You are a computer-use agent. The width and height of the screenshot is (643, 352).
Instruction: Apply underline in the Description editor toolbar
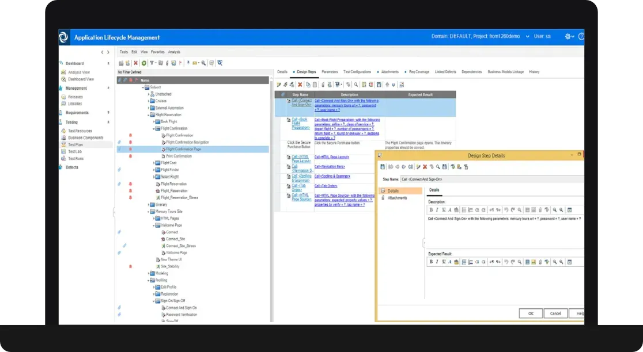[x=444, y=210]
